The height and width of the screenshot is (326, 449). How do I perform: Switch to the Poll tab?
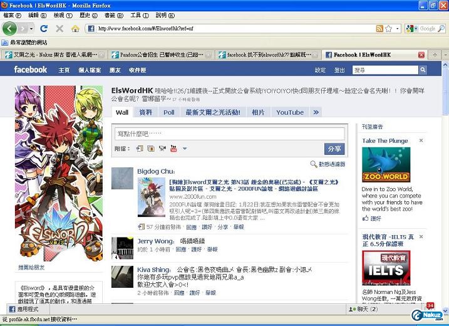[x=168, y=112]
